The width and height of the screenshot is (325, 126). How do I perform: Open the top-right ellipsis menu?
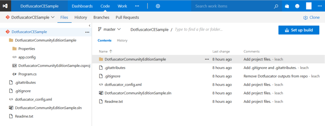(x=320, y=6)
